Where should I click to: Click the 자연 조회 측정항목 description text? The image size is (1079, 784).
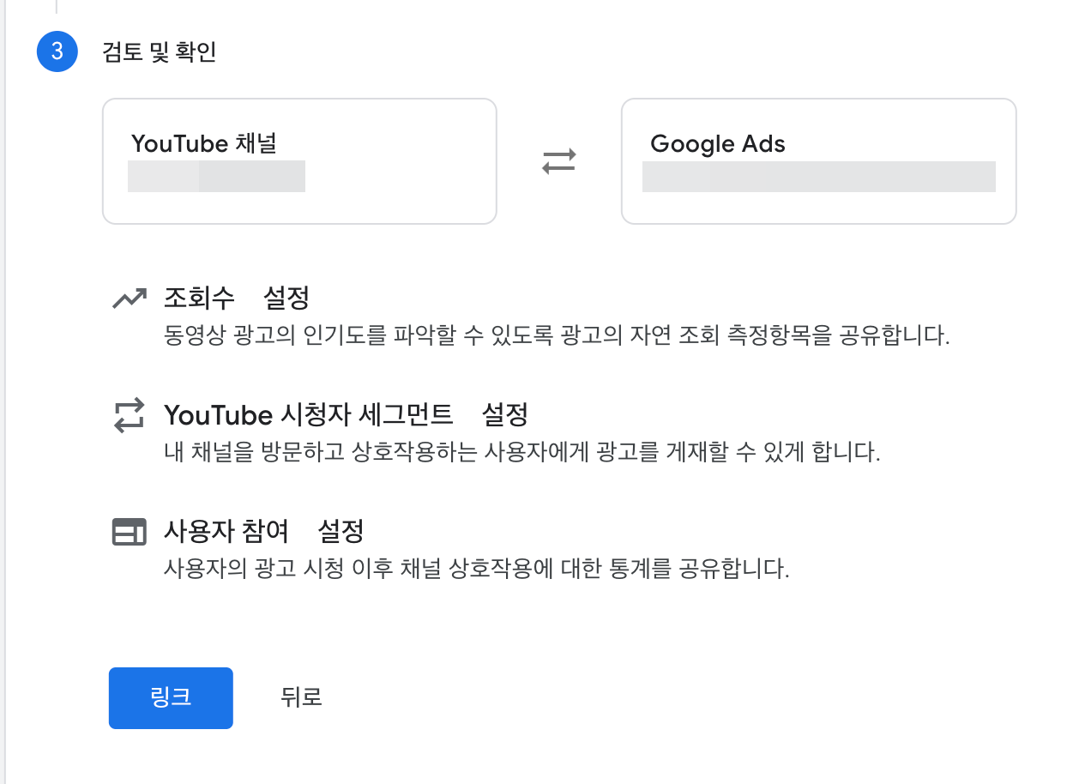click(x=557, y=335)
